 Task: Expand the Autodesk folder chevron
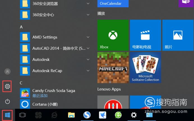click(x=88, y=60)
